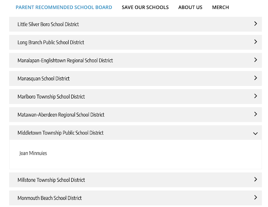Expand chevron for Millstone Township School District
The image size is (268, 207).
[255, 179]
